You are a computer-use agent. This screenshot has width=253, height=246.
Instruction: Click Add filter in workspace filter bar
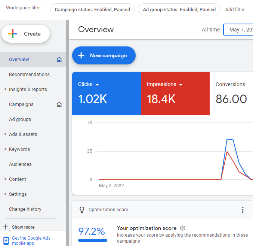(235, 9)
